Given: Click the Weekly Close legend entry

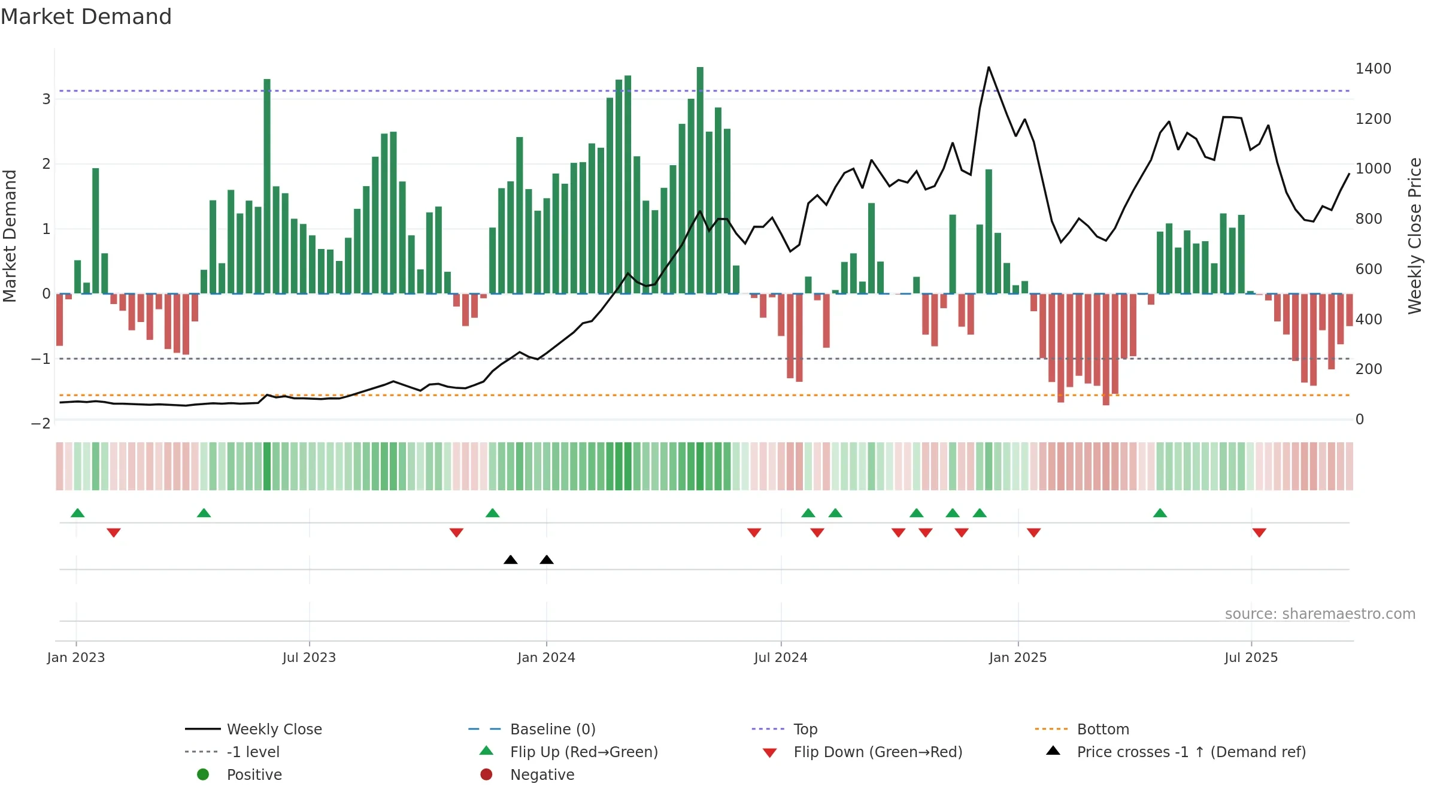Looking at the screenshot, I should coord(253,729).
